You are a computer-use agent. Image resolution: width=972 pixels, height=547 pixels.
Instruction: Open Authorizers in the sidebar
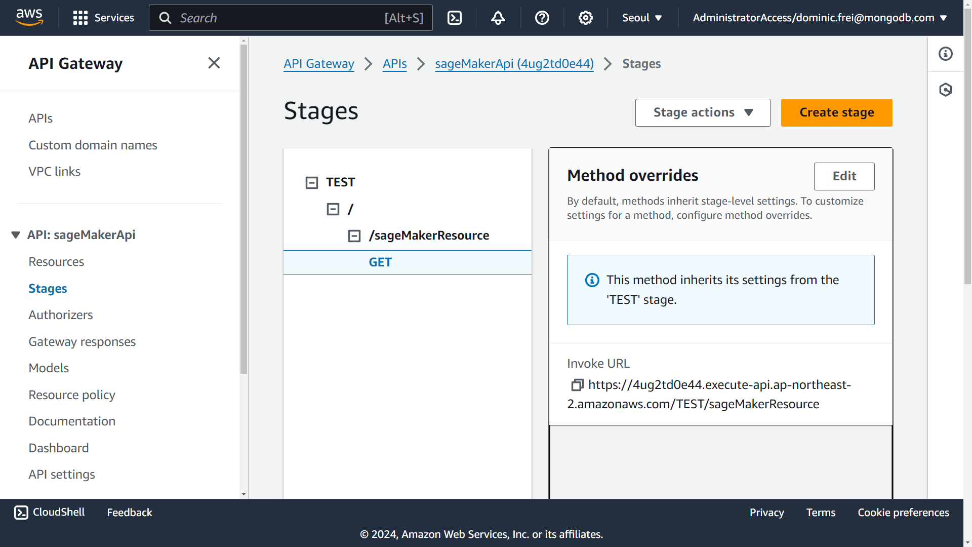[61, 315]
